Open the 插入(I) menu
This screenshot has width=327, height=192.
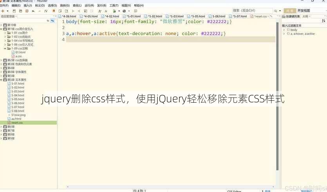[28, 5]
